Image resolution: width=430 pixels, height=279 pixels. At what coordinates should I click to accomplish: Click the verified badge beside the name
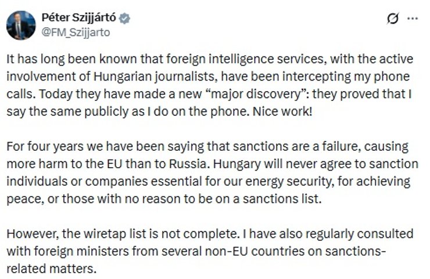coord(124,18)
